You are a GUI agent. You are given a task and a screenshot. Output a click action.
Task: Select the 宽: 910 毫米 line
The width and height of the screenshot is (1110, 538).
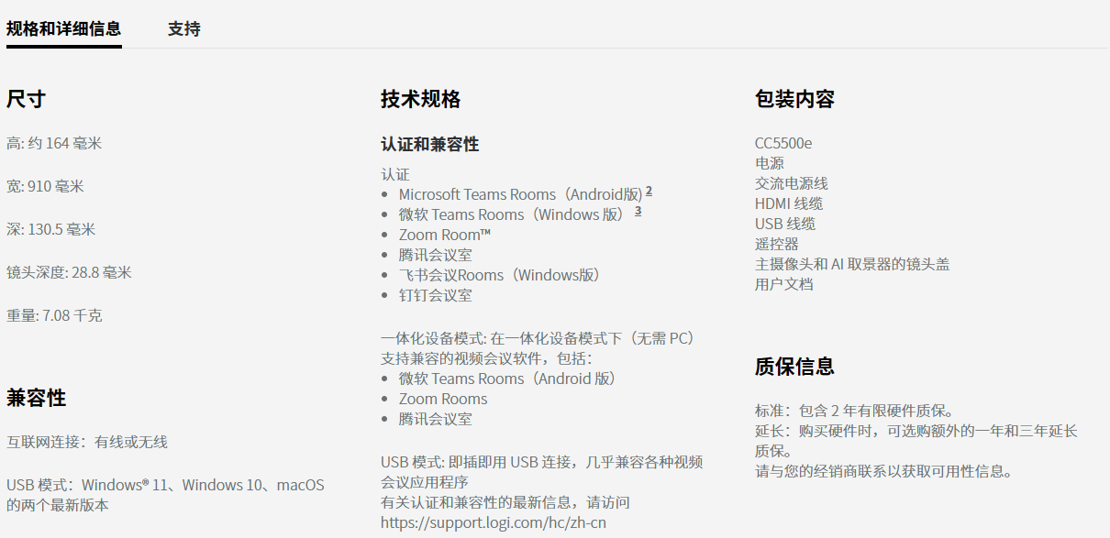(x=45, y=186)
